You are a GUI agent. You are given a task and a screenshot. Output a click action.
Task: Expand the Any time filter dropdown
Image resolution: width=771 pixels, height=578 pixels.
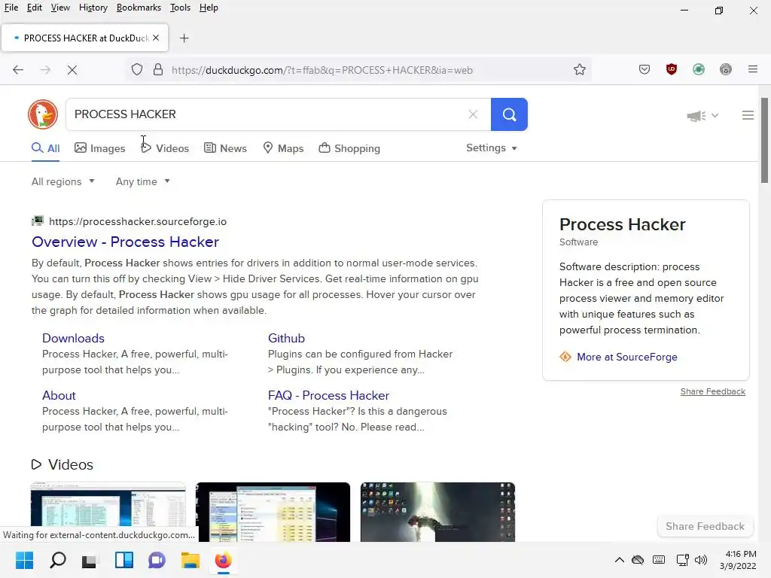click(x=142, y=181)
